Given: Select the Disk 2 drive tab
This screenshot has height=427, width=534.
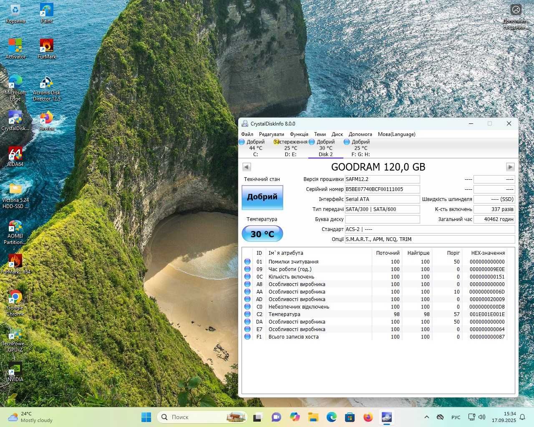Looking at the screenshot, I should pyautogui.click(x=325, y=148).
